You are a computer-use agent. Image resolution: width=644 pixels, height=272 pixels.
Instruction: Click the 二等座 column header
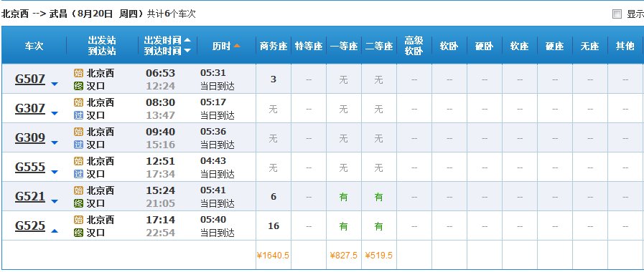[x=379, y=47]
